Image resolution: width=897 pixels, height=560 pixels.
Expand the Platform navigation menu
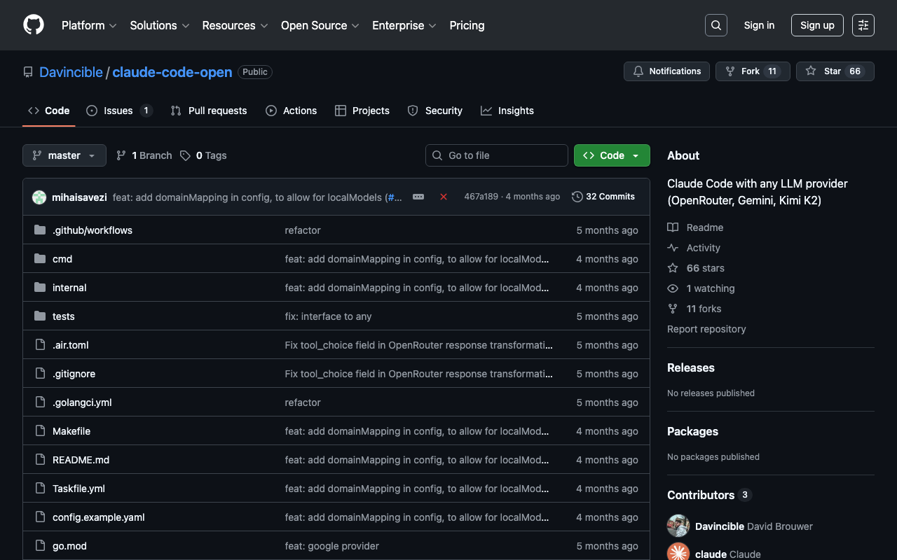point(89,25)
